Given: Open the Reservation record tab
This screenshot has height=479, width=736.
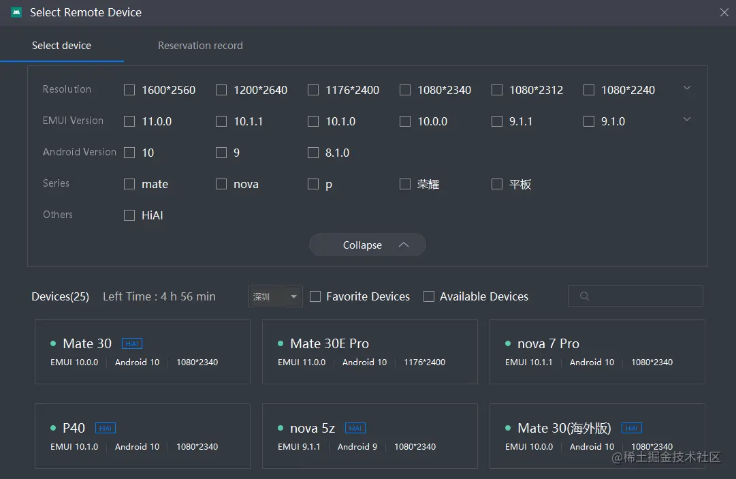Looking at the screenshot, I should [x=200, y=46].
